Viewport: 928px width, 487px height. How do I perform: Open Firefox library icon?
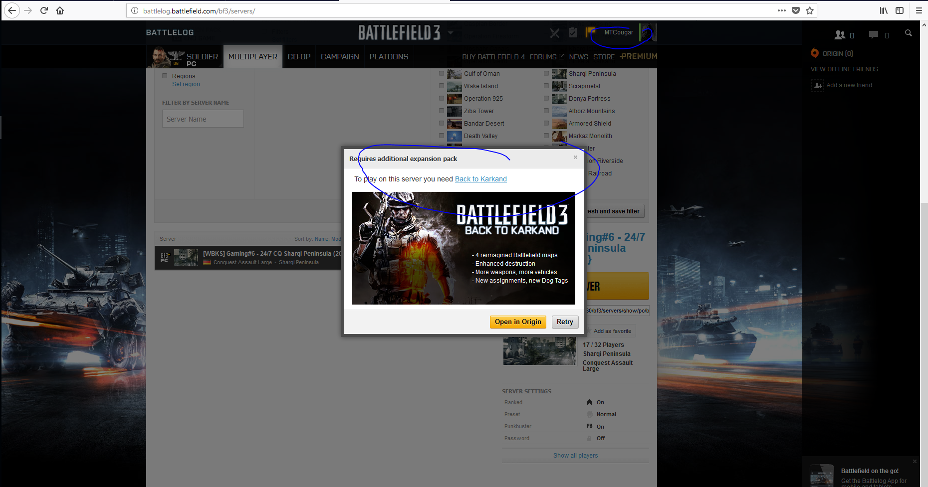(884, 10)
